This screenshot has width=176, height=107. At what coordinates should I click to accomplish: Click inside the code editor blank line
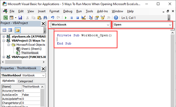pyautogui.click(x=85, y=39)
